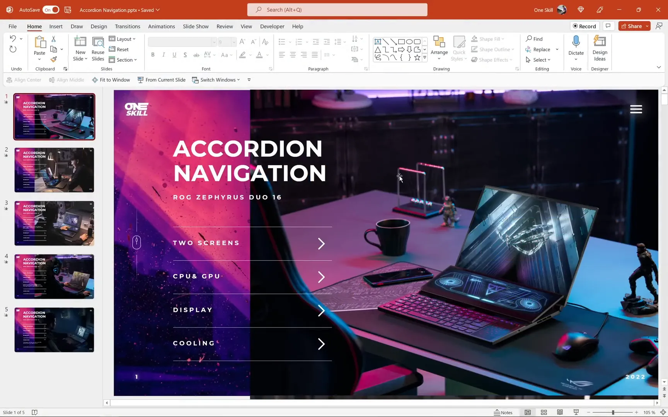The image size is (668, 417).
Task: Toggle text Shadow formatting
Action: point(185,55)
